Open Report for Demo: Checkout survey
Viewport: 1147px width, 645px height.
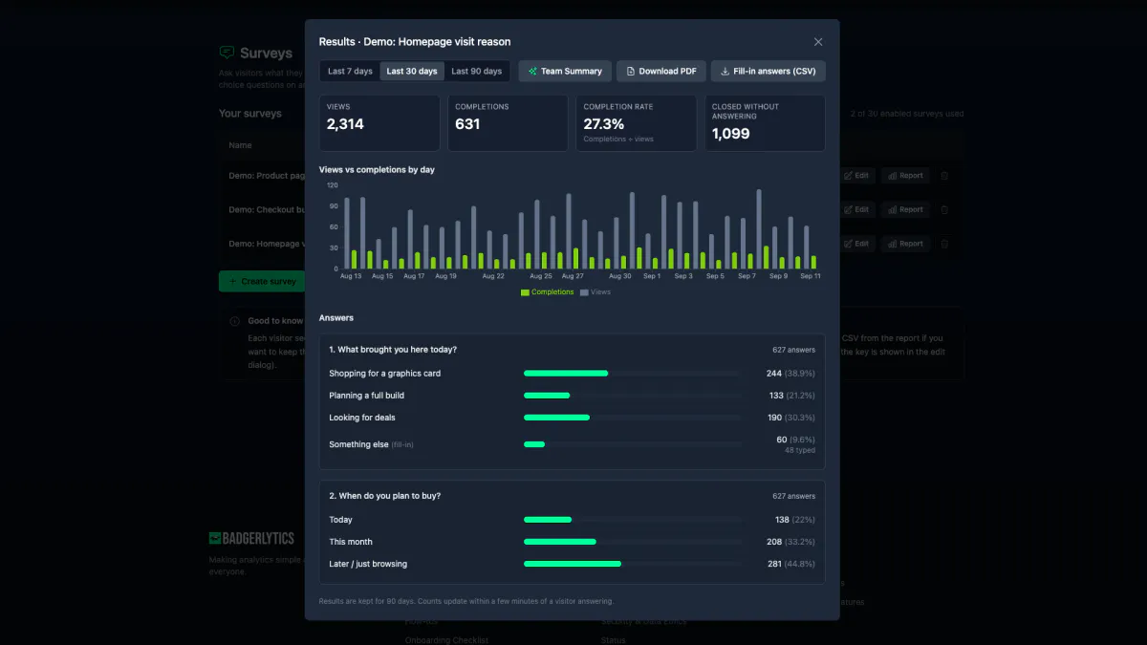[904, 209]
